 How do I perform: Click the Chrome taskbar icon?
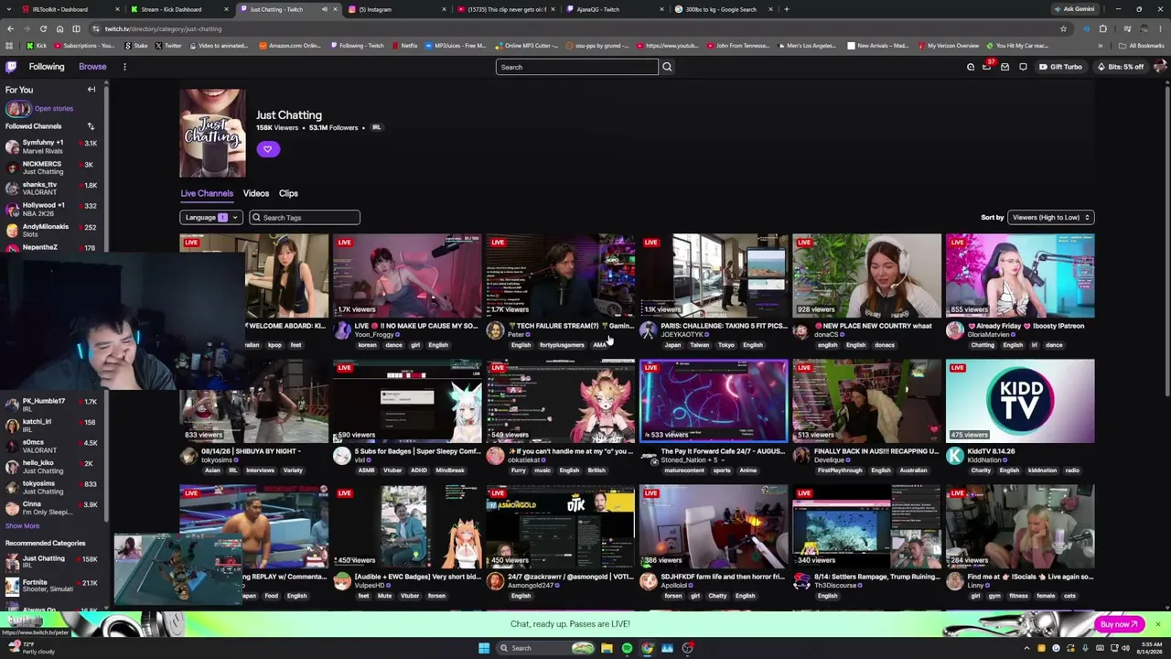click(647, 648)
